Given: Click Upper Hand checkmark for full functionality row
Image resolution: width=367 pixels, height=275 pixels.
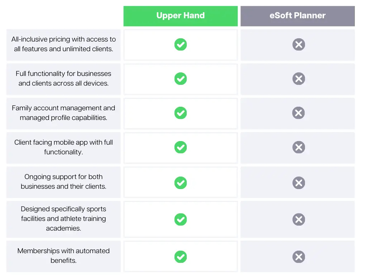Looking at the screenshot, I should [x=181, y=79].
